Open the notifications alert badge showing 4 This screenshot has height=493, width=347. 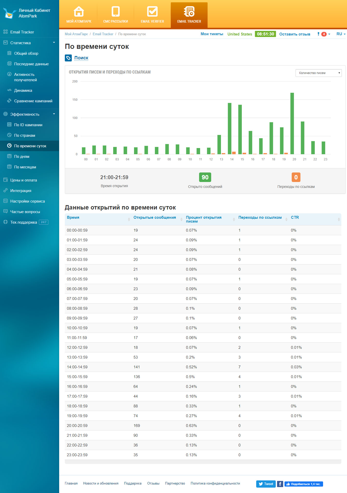(x=324, y=34)
